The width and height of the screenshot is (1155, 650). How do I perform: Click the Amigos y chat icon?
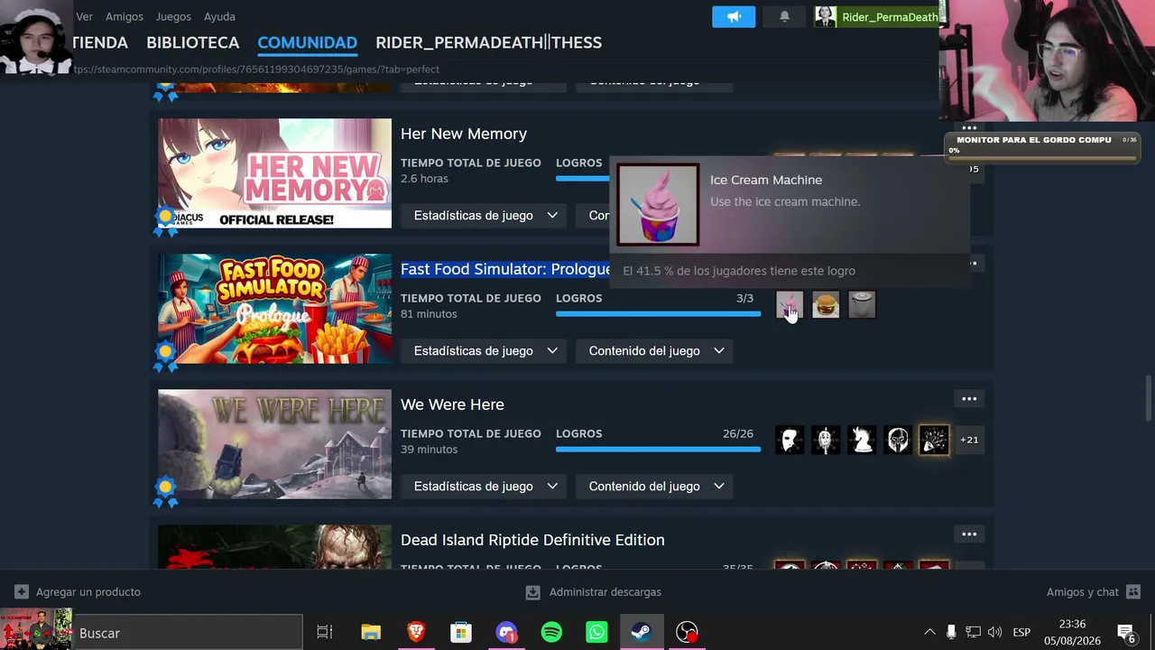[x=1134, y=592]
